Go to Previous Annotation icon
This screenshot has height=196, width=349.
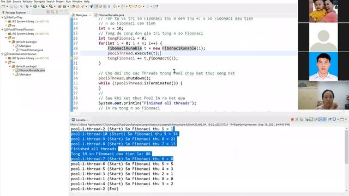point(122,7)
